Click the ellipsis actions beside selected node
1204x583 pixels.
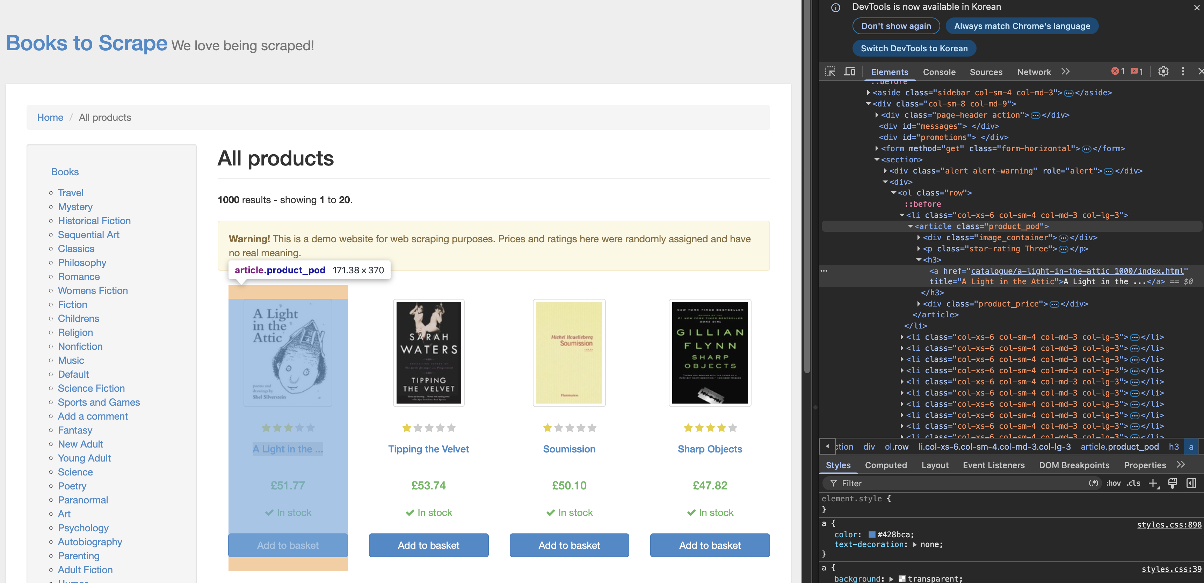pyautogui.click(x=824, y=271)
